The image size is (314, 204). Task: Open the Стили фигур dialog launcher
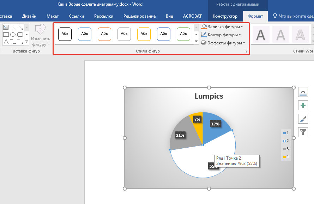pyautogui.click(x=246, y=52)
